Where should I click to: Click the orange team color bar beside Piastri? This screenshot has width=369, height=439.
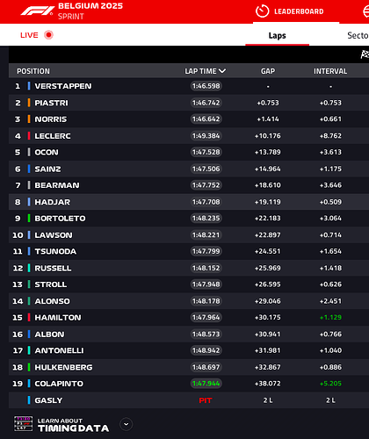29,103
